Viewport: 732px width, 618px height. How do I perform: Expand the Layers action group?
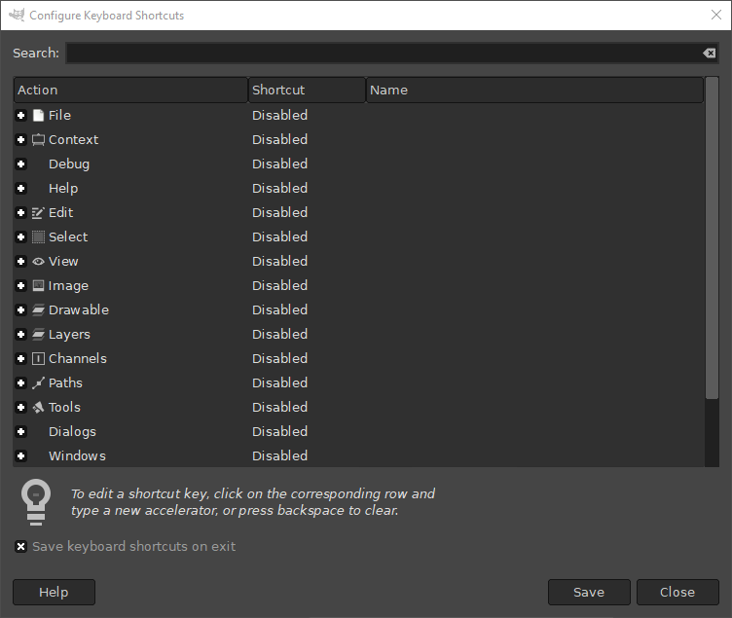click(x=21, y=334)
